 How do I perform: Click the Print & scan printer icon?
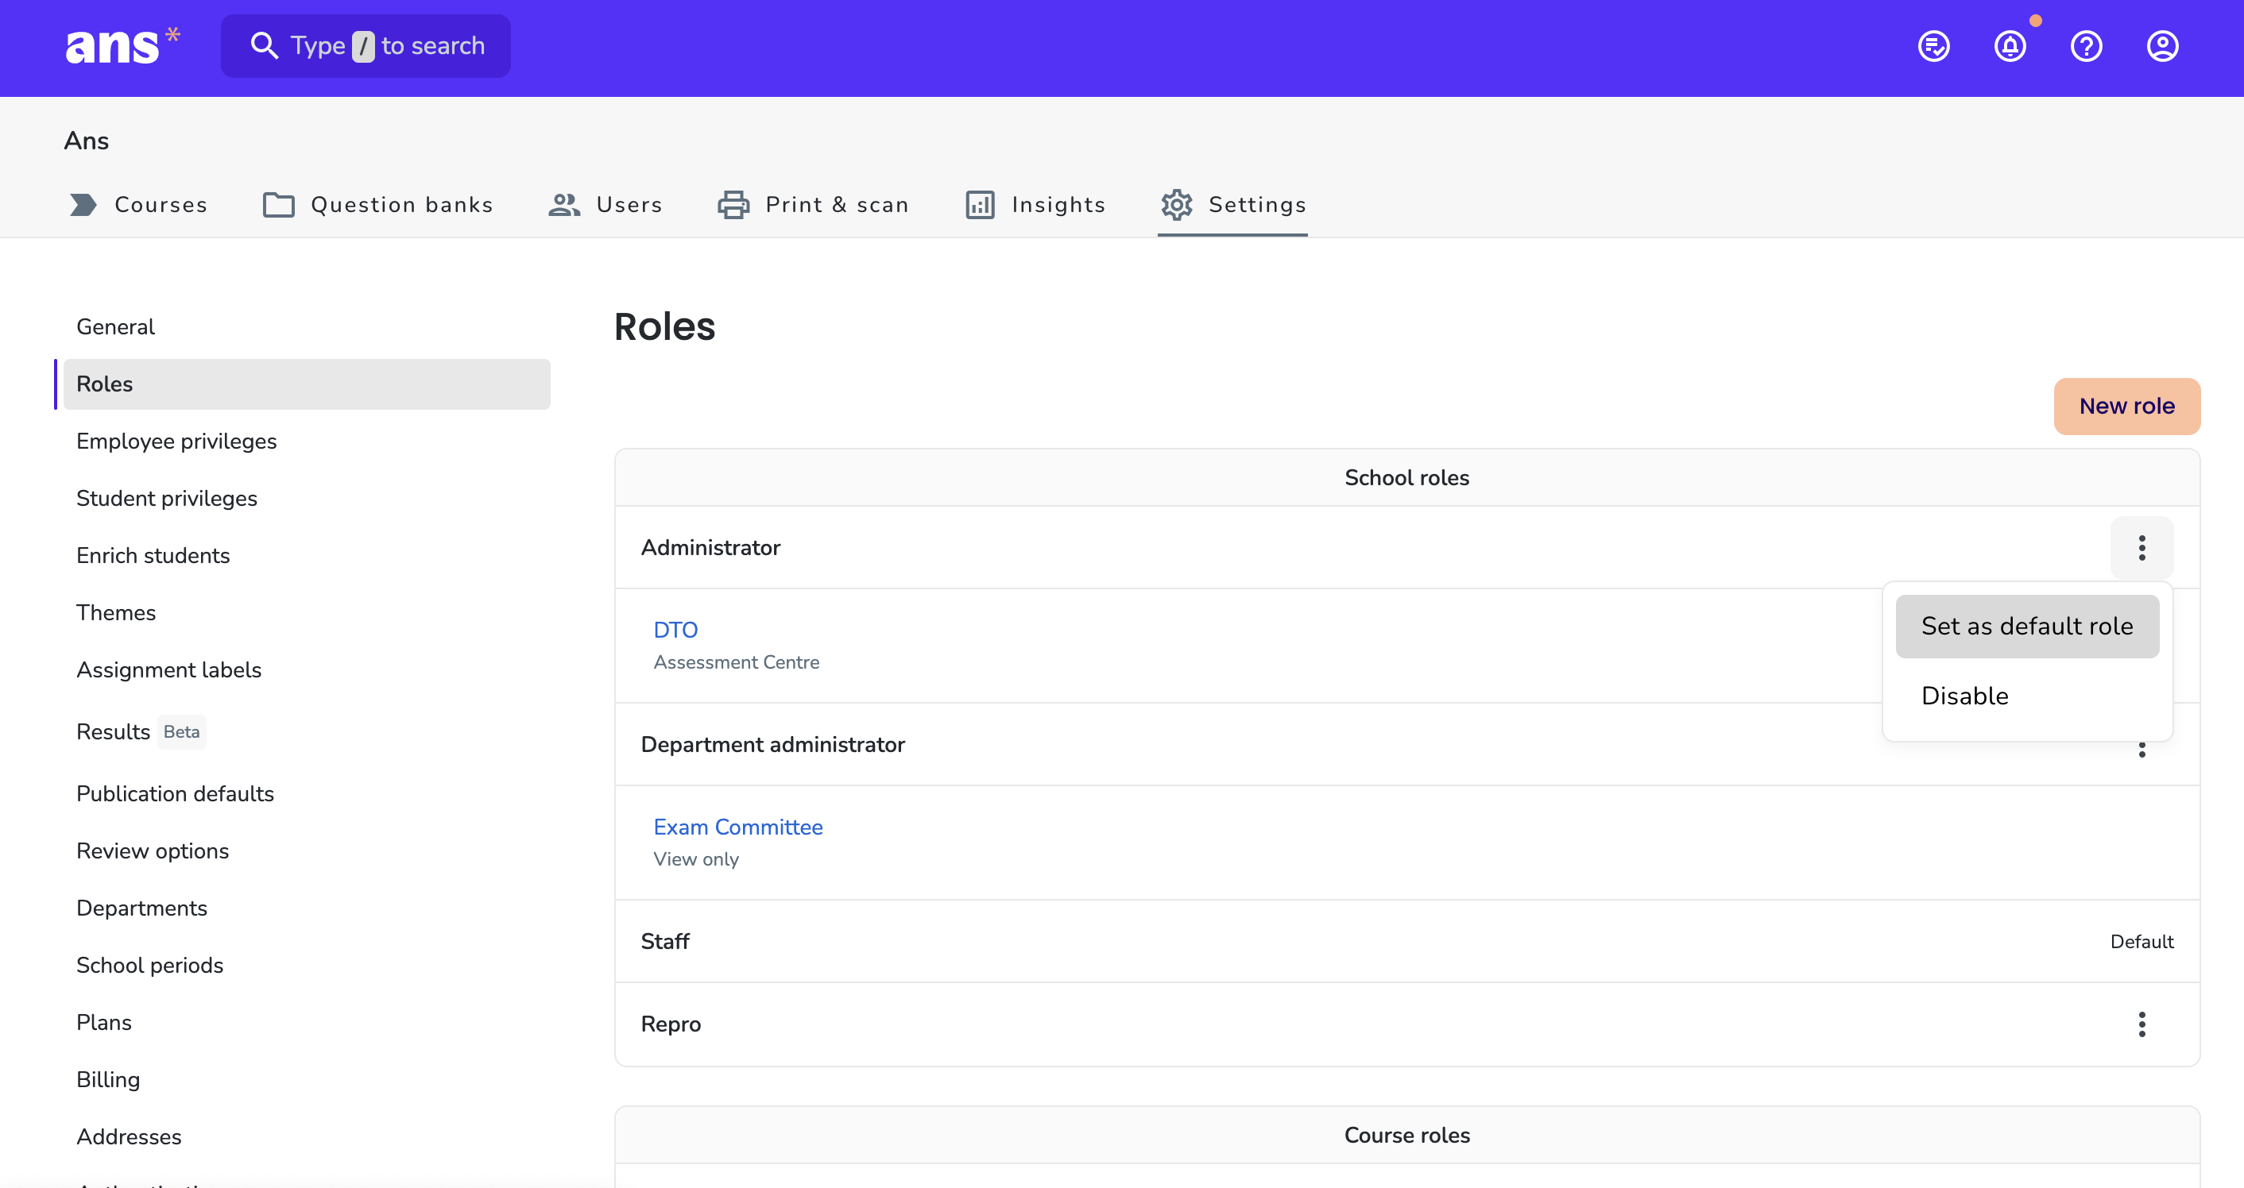click(733, 205)
